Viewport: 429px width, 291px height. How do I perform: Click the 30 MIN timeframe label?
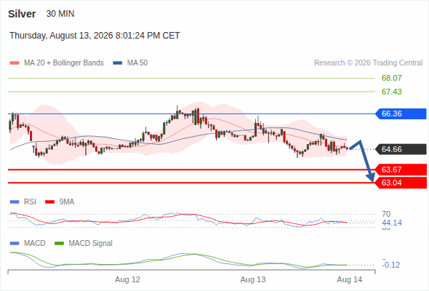60,14
